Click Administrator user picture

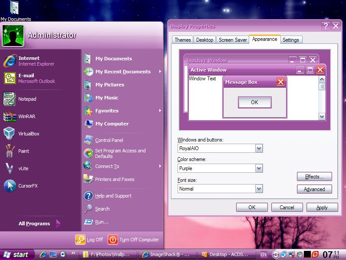coord(13,36)
